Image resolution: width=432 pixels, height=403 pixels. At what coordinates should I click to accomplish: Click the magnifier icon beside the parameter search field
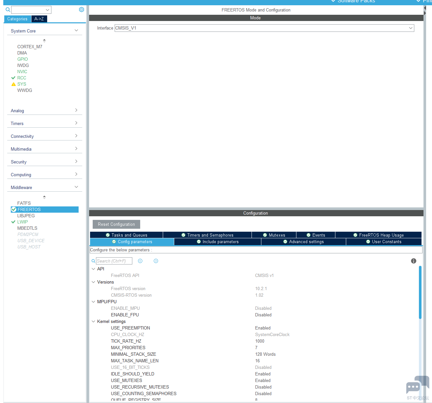(93, 261)
